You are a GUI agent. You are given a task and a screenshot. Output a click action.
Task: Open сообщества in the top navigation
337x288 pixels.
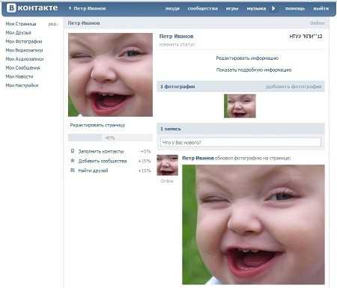pyautogui.click(x=202, y=8)
